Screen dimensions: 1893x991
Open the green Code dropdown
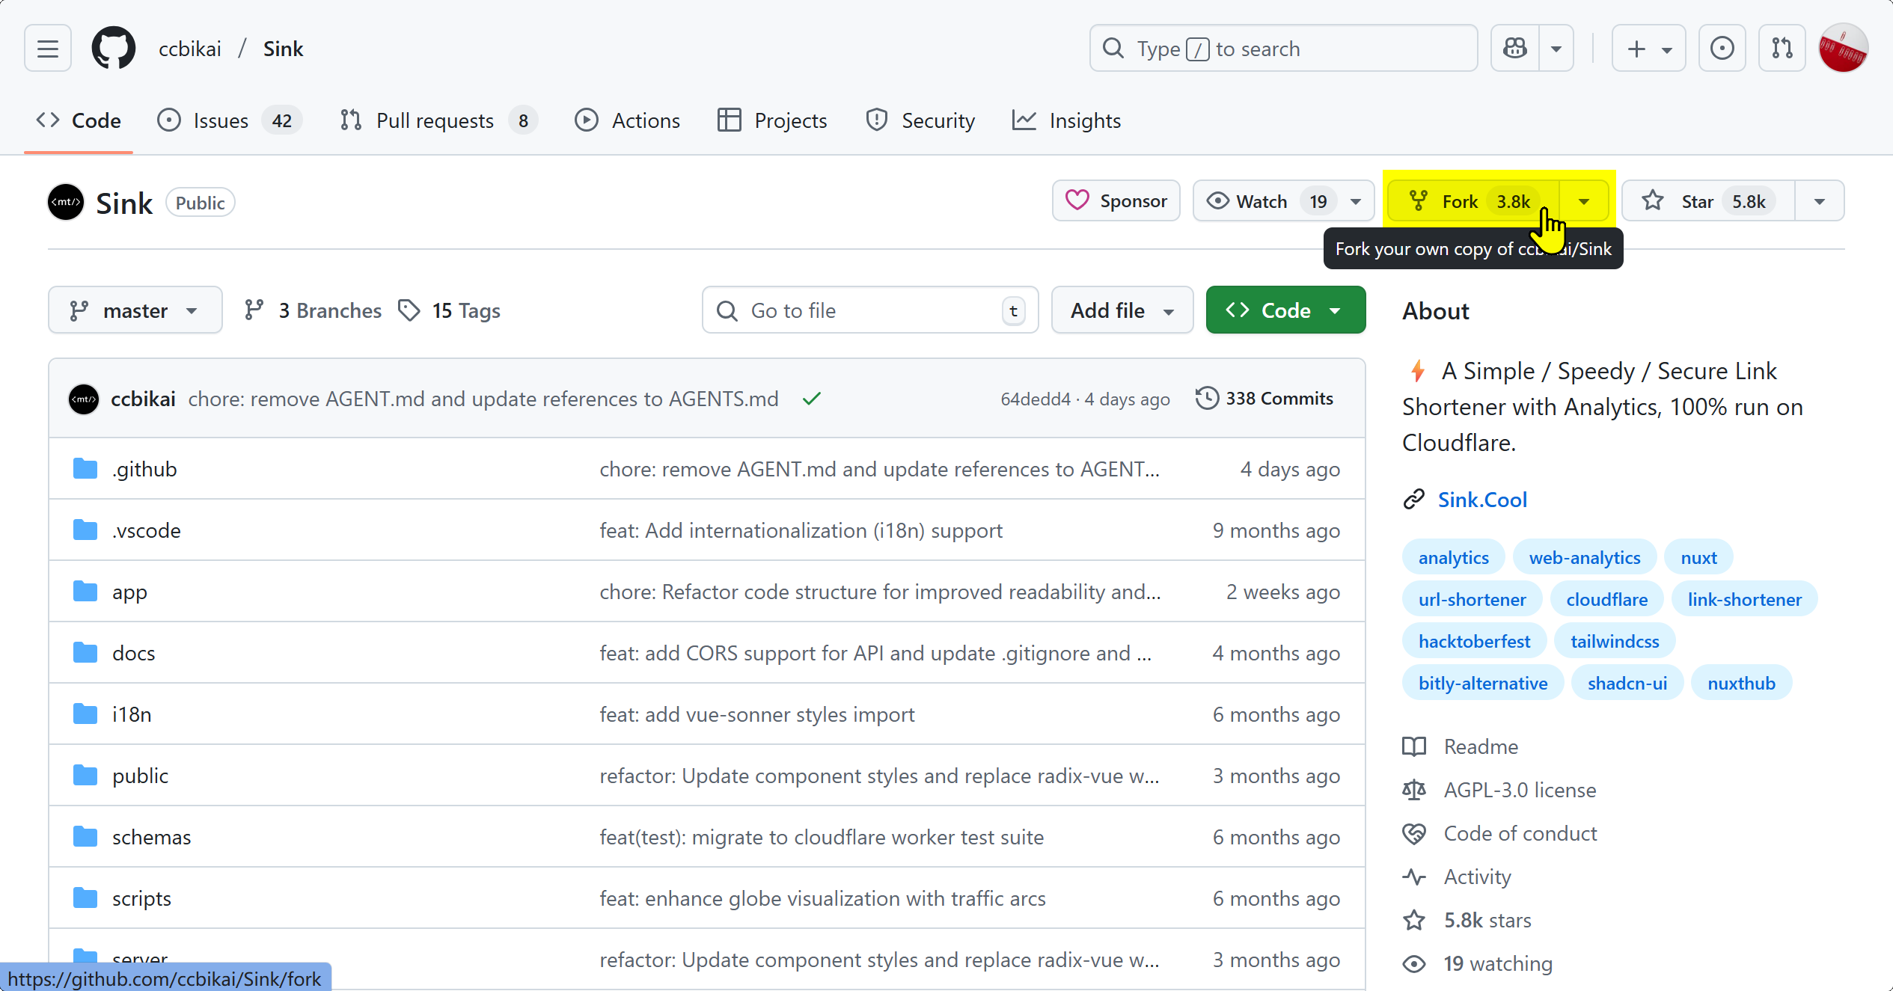1285,310
